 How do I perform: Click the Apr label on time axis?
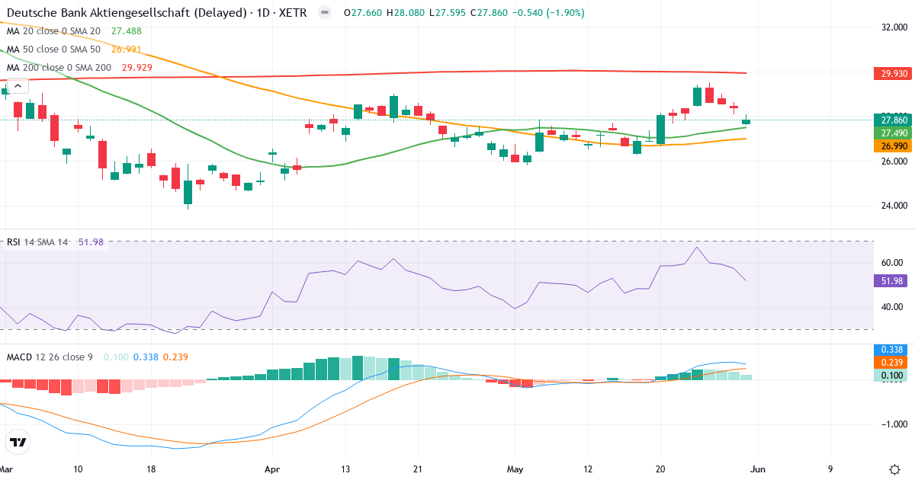click(272, 469)
